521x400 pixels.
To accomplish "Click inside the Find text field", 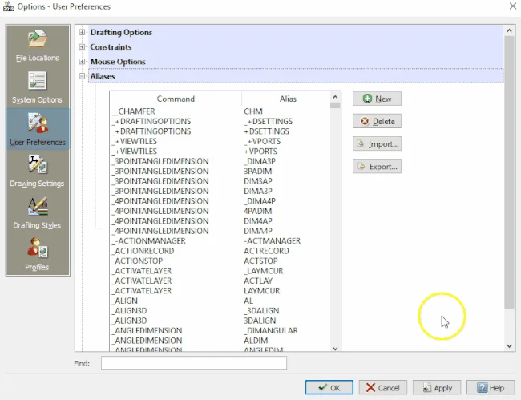I will [x=193, y=363].
